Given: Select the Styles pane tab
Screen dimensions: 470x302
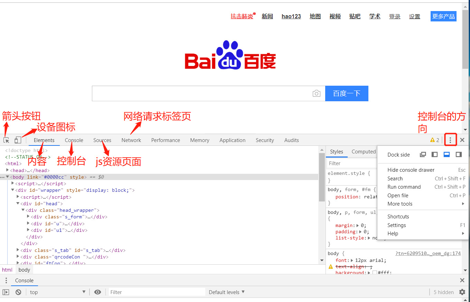Looking at the screenshot, I should point(336,151).
